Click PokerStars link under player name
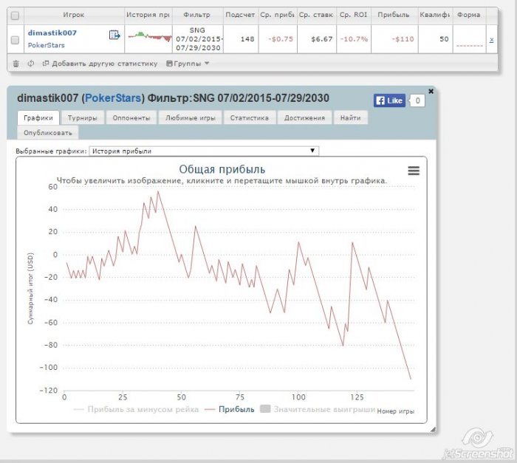 click(46, 45)
